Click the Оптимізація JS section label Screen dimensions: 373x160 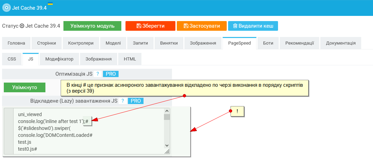[74, 74]
